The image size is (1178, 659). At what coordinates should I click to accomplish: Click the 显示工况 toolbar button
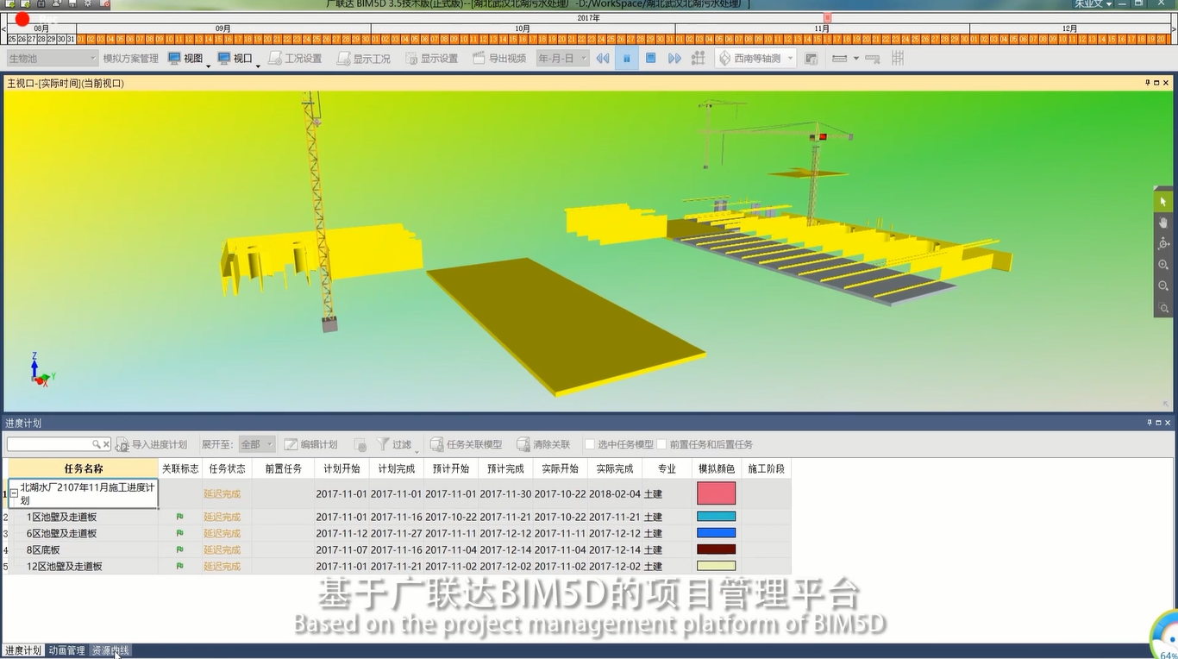(364, 58)
